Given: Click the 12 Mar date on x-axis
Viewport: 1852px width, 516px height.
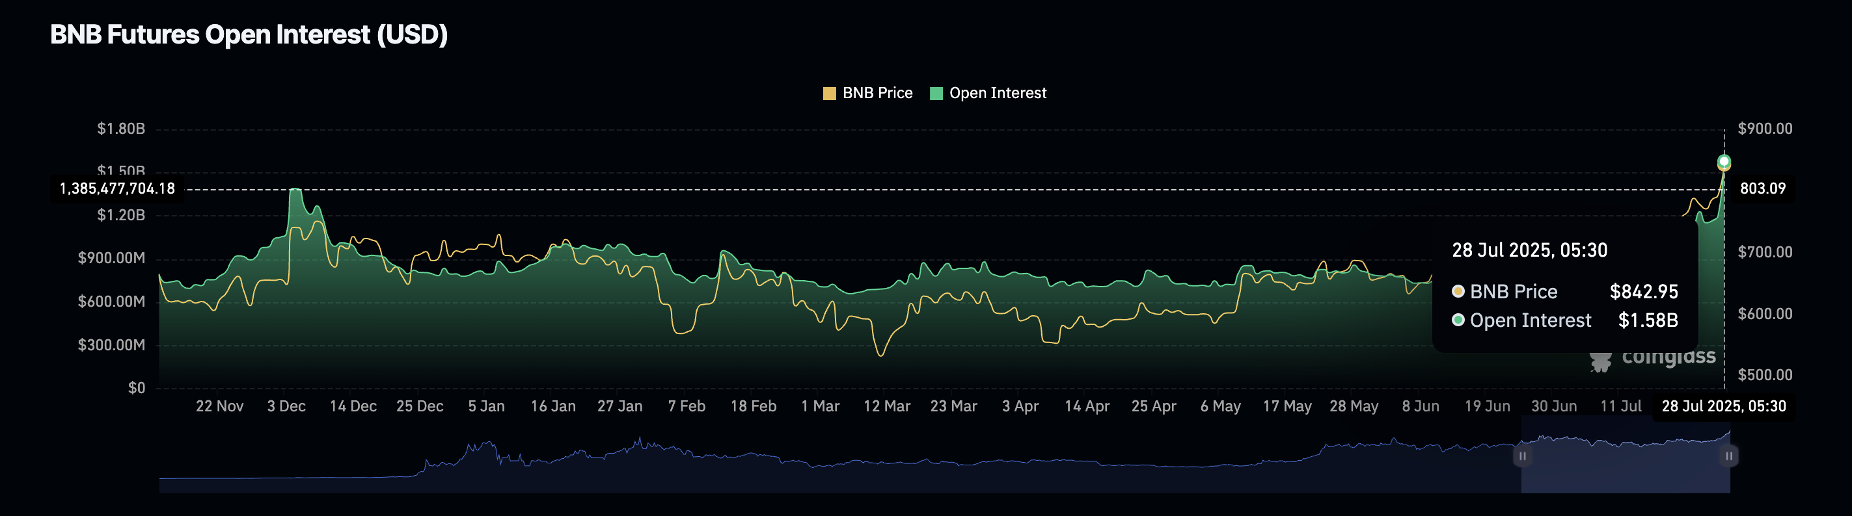Looking at the screenshot, I should (886, 406).
